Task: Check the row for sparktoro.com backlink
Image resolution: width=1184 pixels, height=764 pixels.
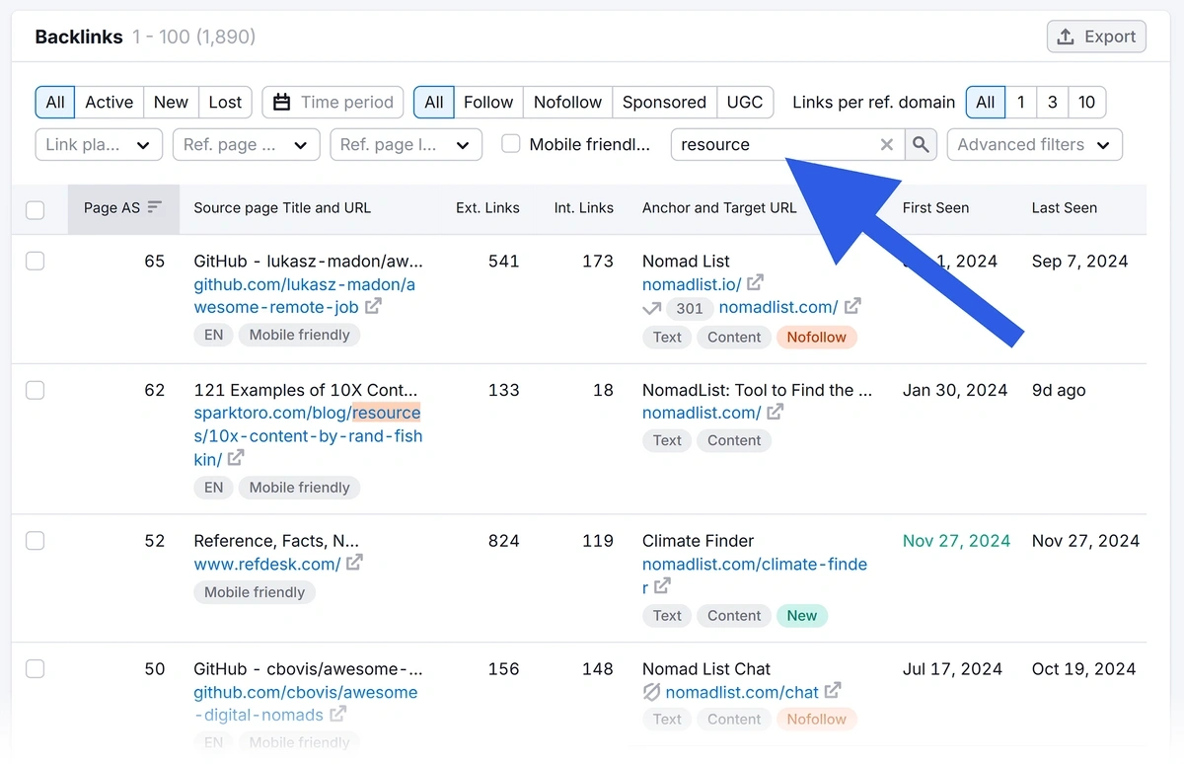Action: (36, 390)
